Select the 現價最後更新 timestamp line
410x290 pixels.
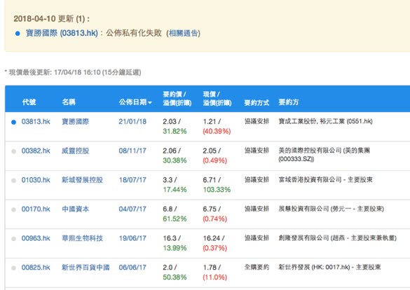pos(73,72)
